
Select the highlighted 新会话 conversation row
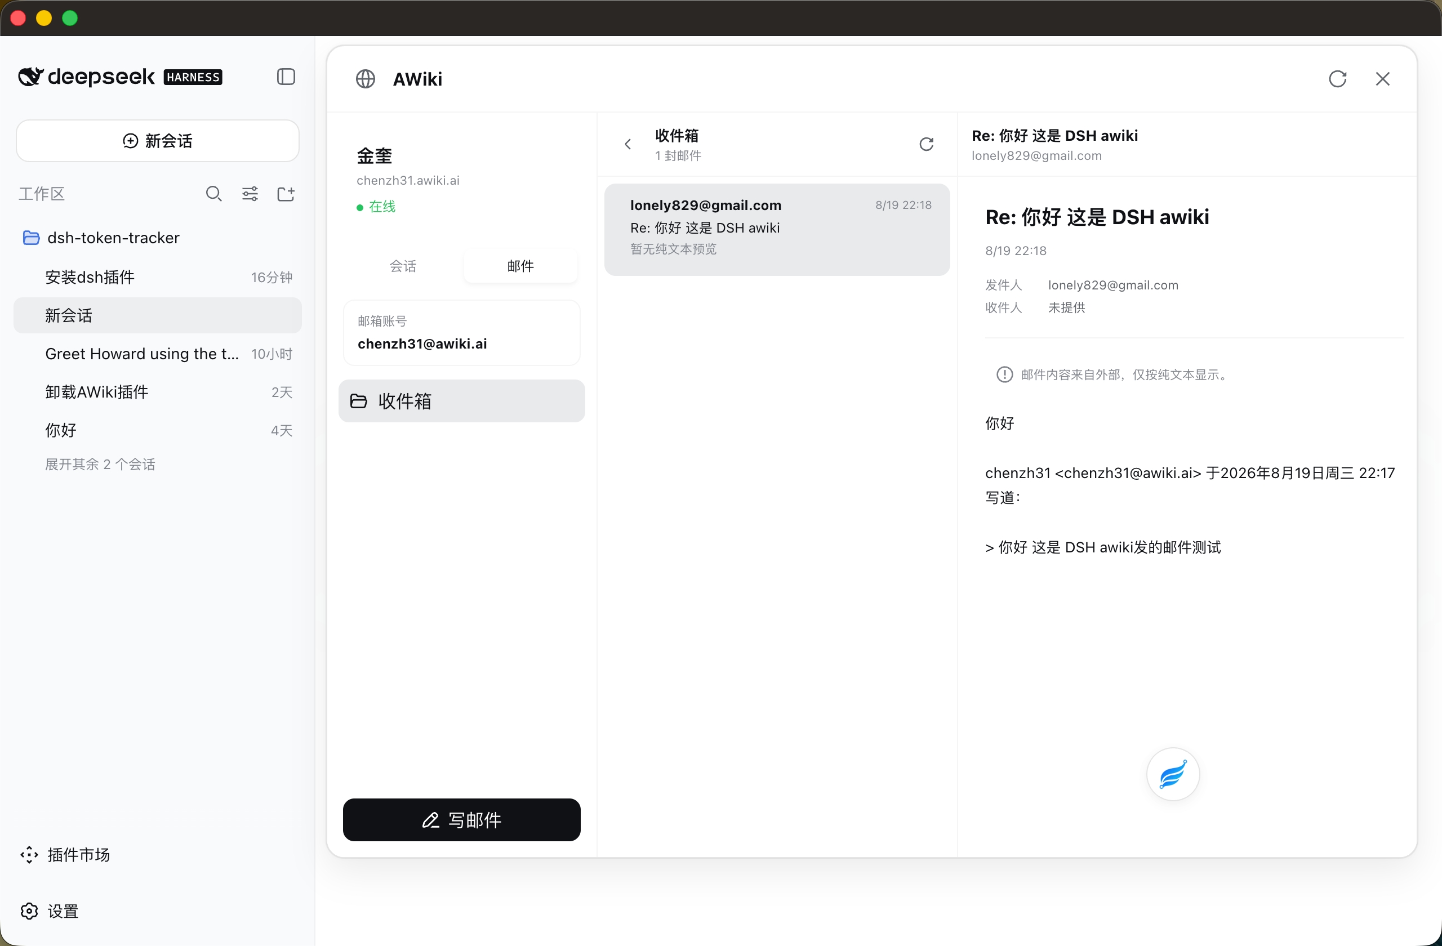[x=158, y=315]
